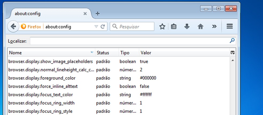The width and height of the screenshot is (263, 115).
Task: Open the Downloads arrow icon
Action: point(187,26)
